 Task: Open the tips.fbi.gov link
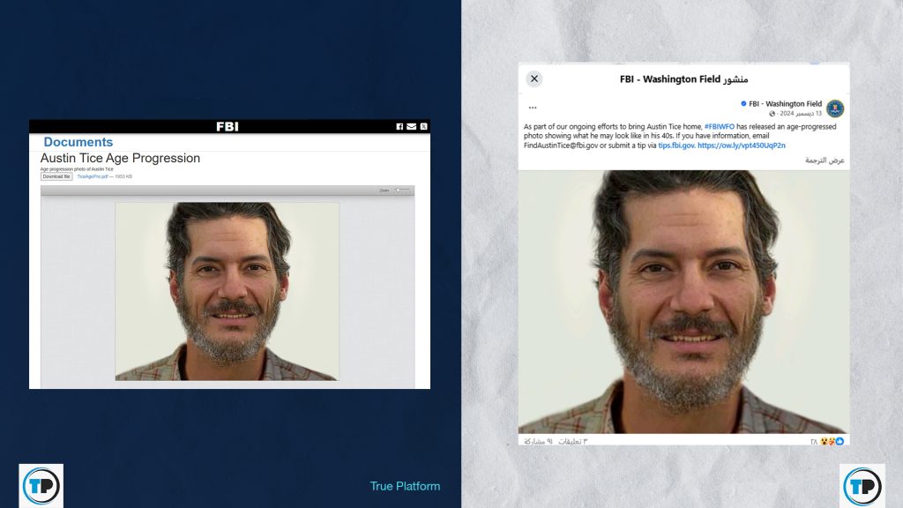[x=676, y=146]
